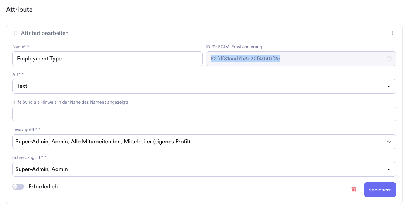The image size is (414, 208).
Task: Click into the Employment Type name field
Action: (107, 59)
